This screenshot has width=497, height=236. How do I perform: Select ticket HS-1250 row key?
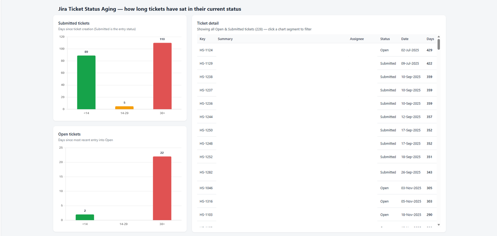(206, 130)
